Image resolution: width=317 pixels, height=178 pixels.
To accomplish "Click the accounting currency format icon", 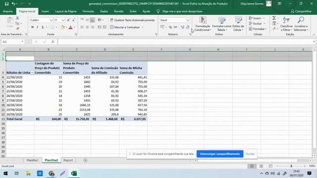I will click(162, 27).
